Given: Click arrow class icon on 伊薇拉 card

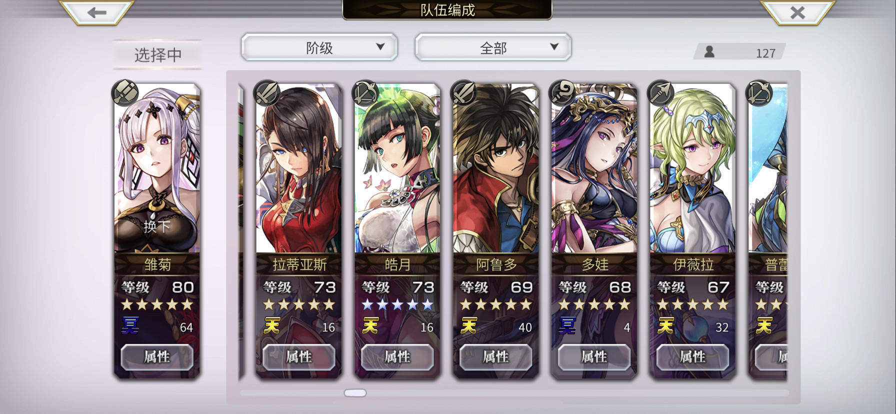Looking at the screenshot, I should point(660,93).
